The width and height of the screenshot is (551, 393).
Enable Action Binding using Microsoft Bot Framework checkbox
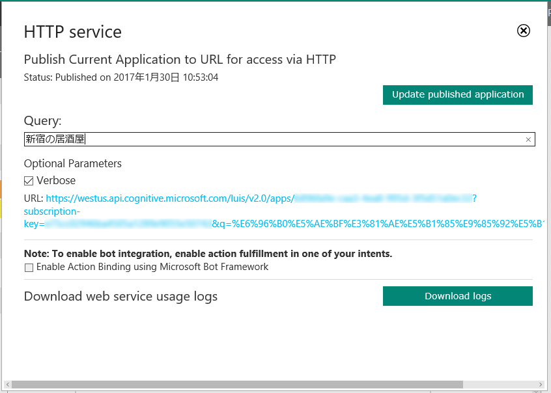pos(29,267)
